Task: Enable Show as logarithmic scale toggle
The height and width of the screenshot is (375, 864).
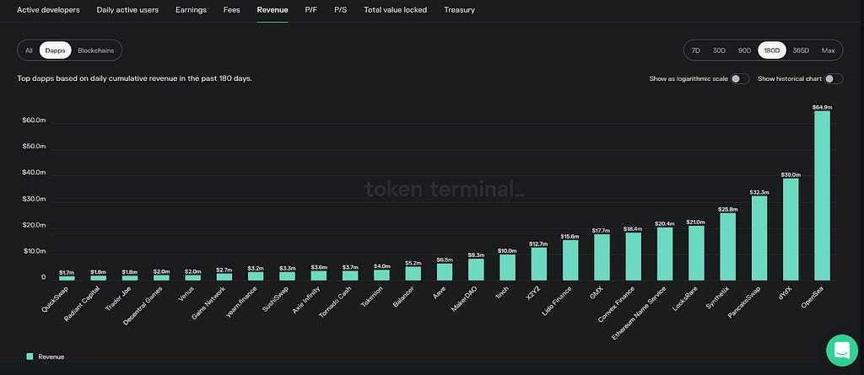Action: click(x=739, y=78)
